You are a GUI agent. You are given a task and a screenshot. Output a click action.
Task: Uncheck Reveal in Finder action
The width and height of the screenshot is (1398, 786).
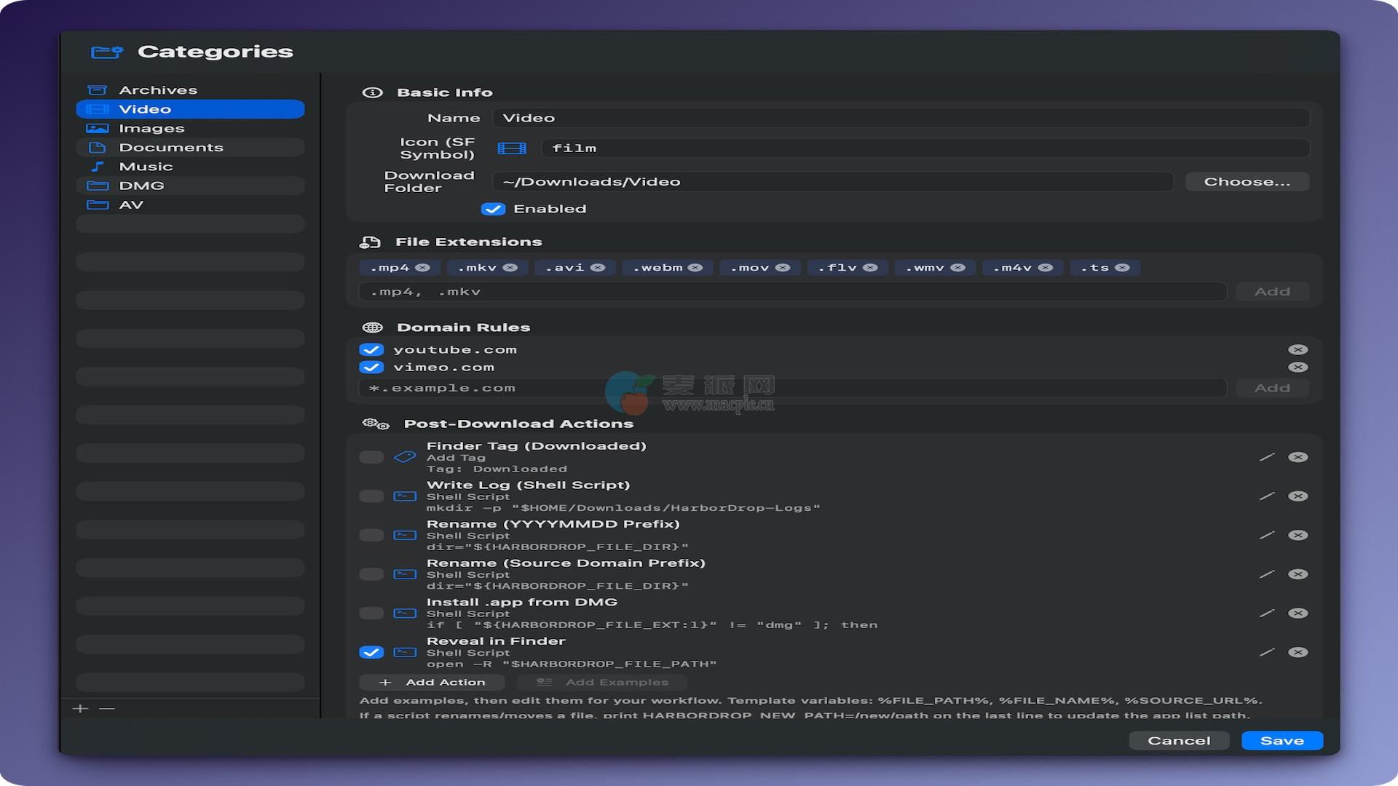(371, 652)
